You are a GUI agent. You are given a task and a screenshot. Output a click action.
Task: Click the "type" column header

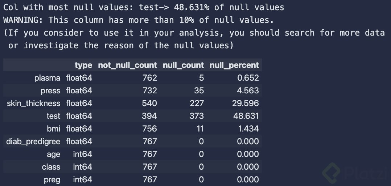coord(83,65)
